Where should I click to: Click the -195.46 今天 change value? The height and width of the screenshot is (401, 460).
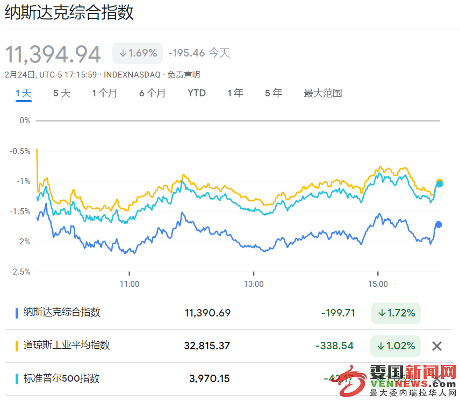tap(199, 53)
